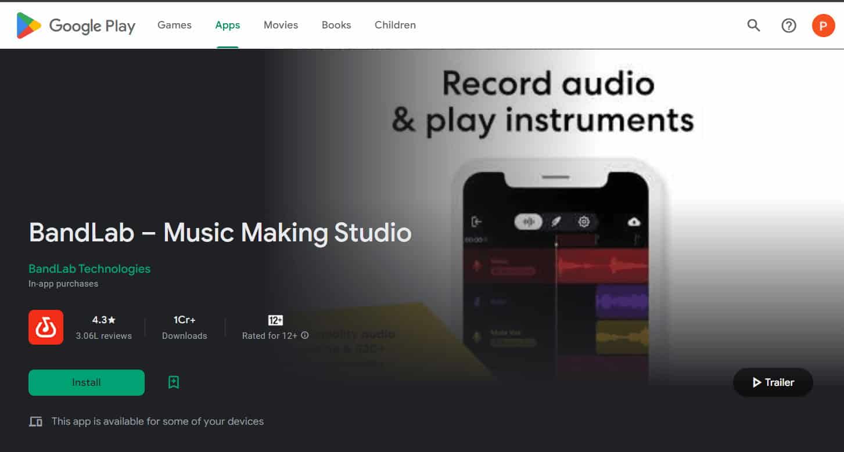Click 'This app is available for some of your devices'
This screenshot has width=844, height=452.
(157, 421)
